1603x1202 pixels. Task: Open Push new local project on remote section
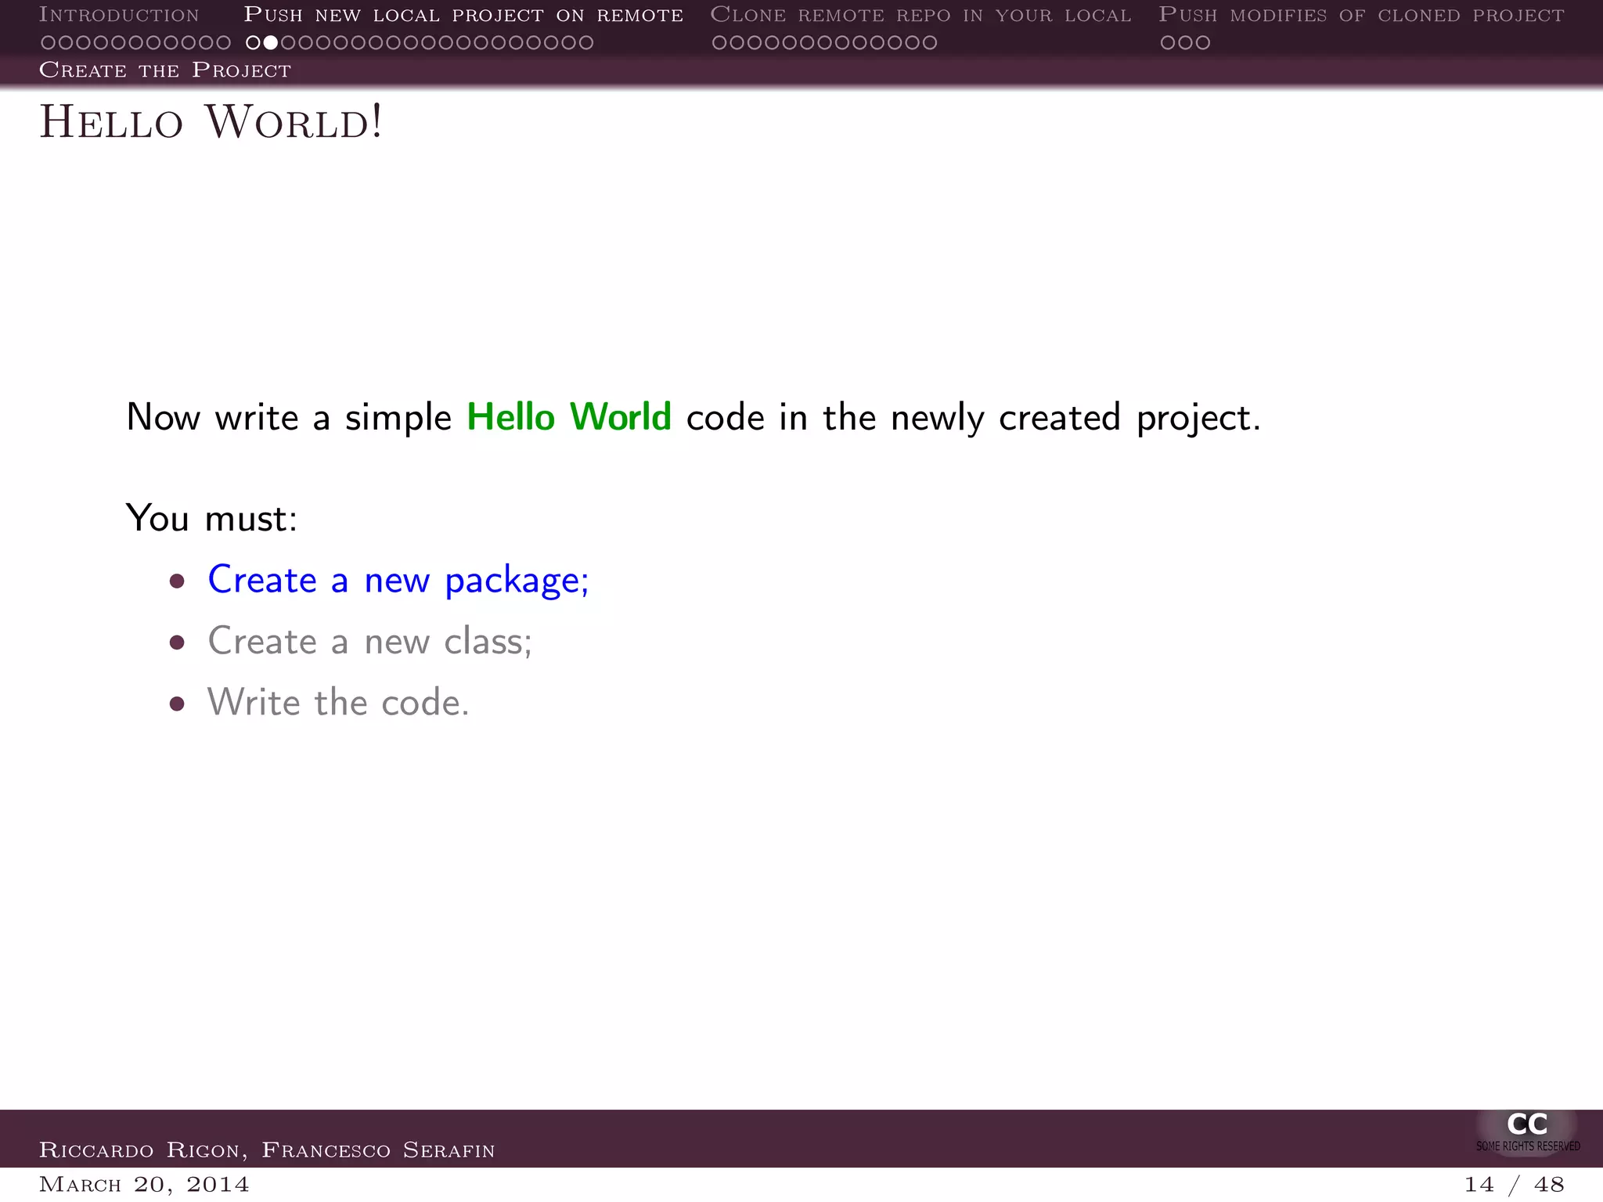click(x=463, y=15)
